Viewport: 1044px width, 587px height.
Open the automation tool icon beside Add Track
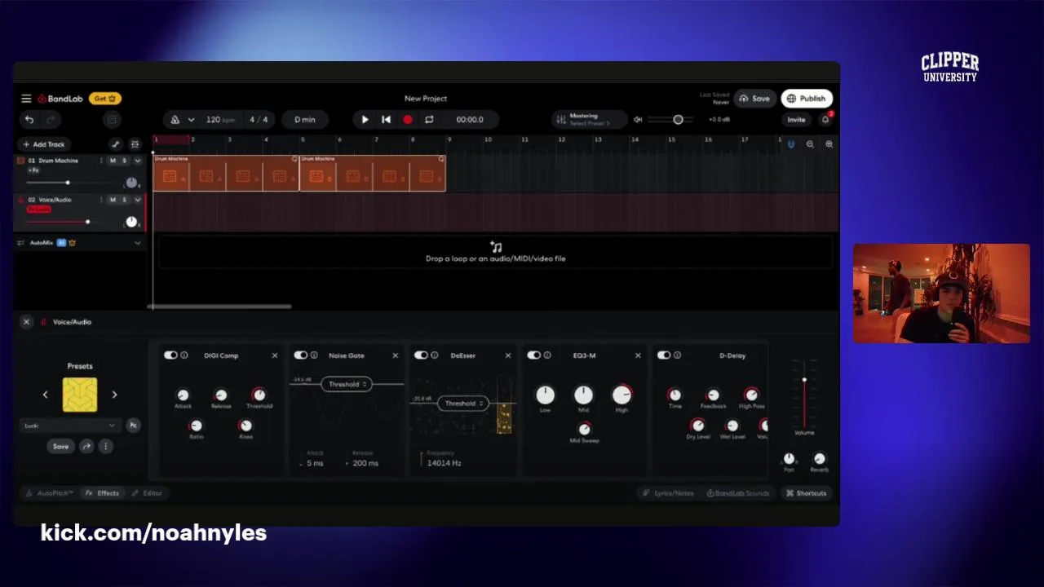[x=116, y=144]
